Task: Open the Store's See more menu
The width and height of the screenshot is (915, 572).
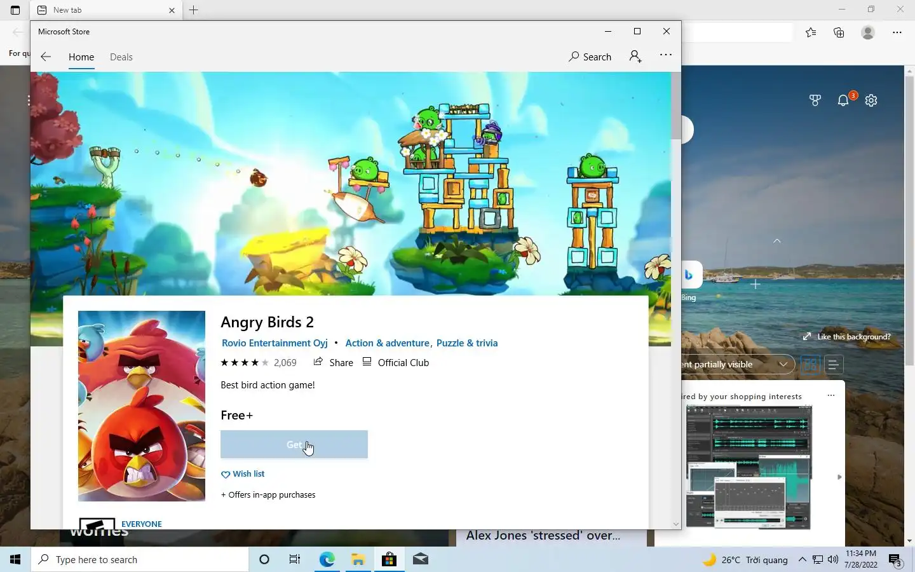Action: click(x=666, y=55)
